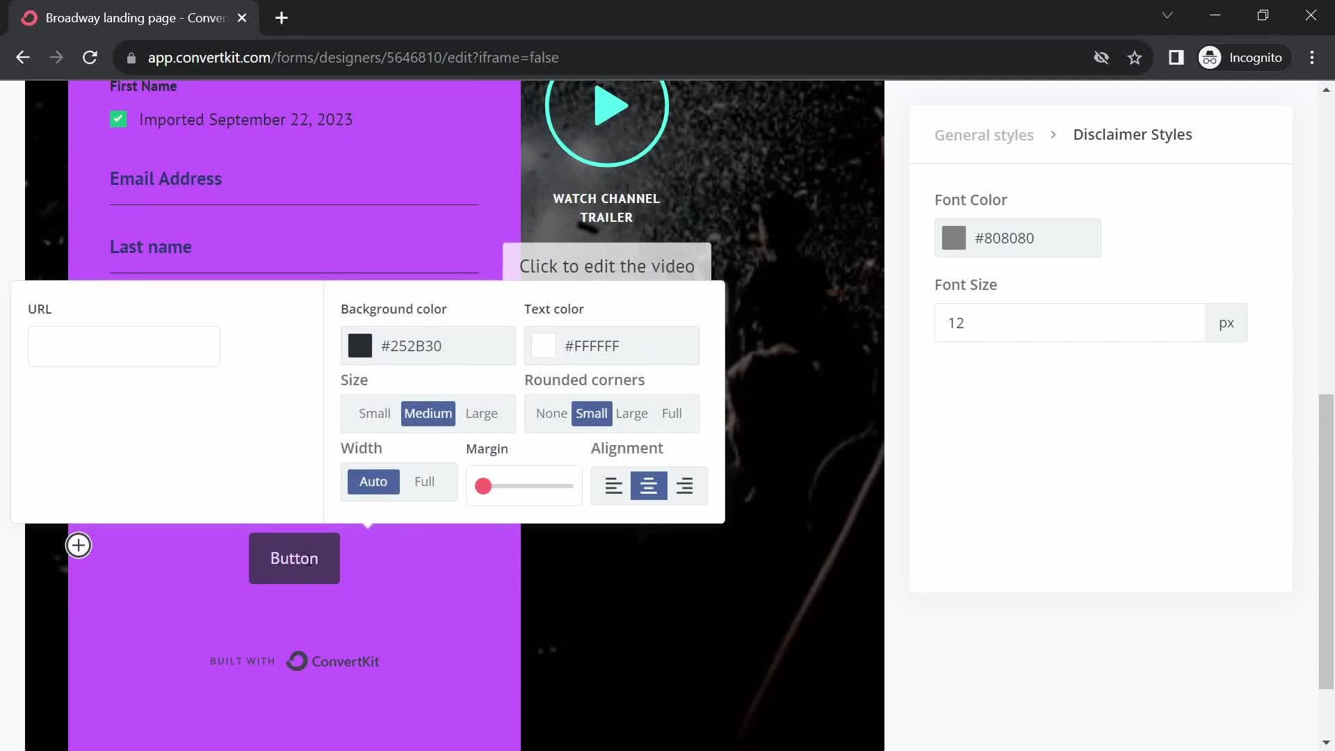Click the Disclaimer Styles heading
This screenshot has height=751, width=1335.
point(1132,135)
